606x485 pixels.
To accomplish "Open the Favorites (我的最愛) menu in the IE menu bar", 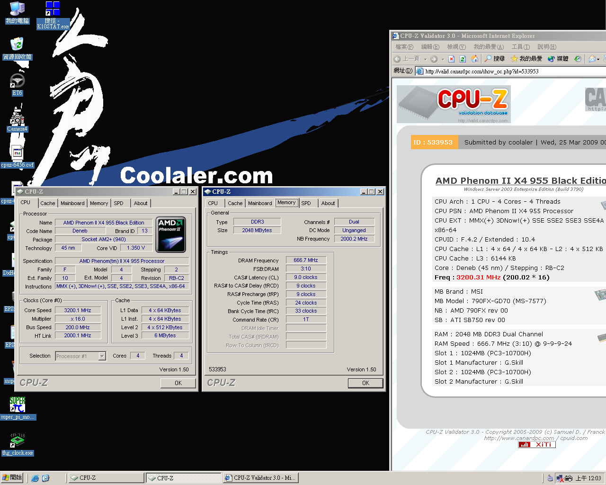I will click(489, 47).
